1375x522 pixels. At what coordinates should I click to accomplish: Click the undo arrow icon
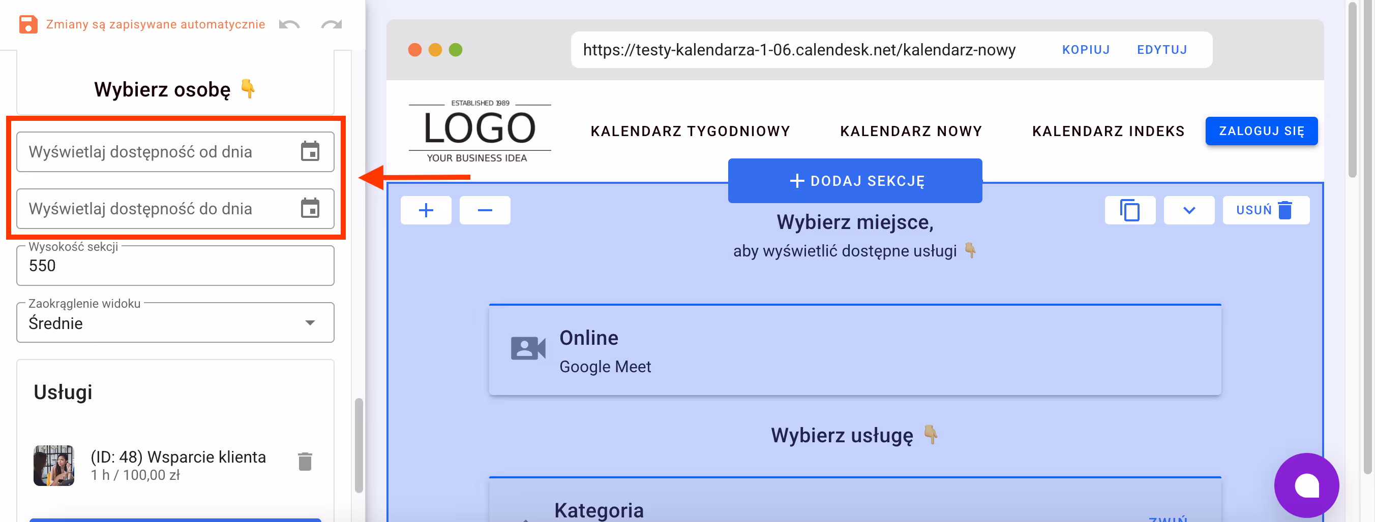[289, 24]
